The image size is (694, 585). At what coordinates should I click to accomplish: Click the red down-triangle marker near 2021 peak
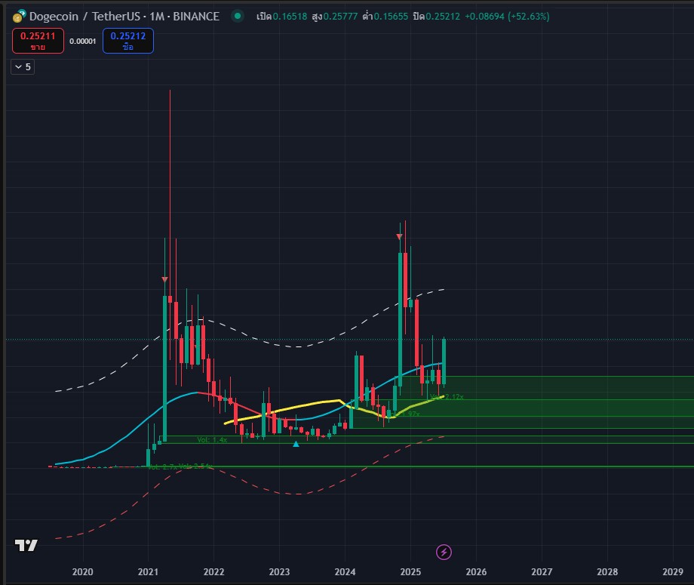point(164,279)
